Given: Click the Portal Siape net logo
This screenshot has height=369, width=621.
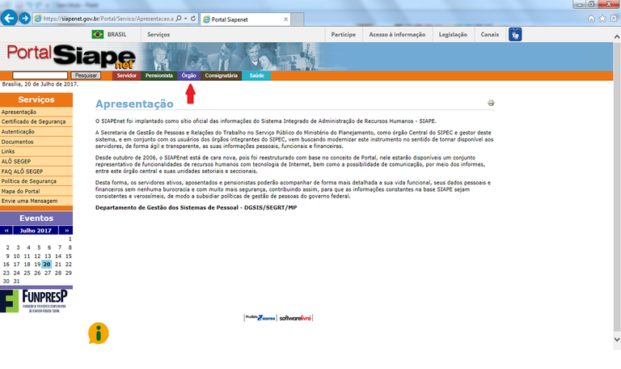Looking at the screenshot, I should pos(71,57).
